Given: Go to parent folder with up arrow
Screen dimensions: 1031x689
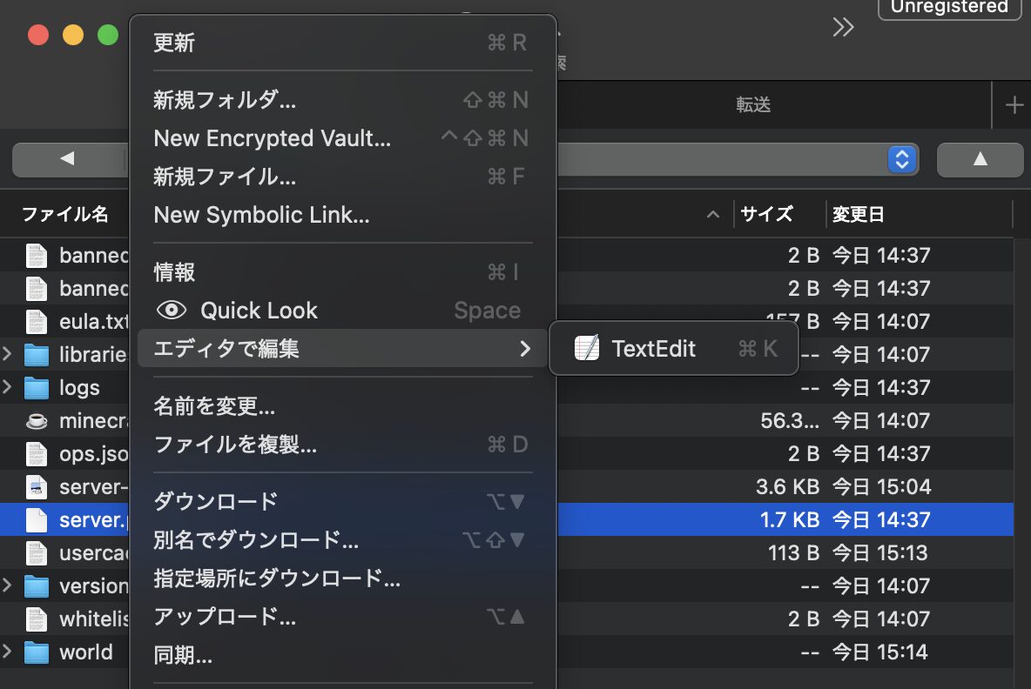Looking at the screenshot, I should point(980,159).
